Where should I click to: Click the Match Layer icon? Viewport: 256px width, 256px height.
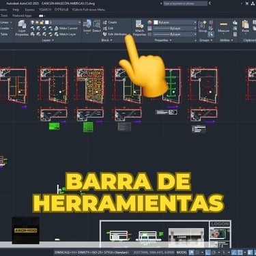[x=57, y=34]
